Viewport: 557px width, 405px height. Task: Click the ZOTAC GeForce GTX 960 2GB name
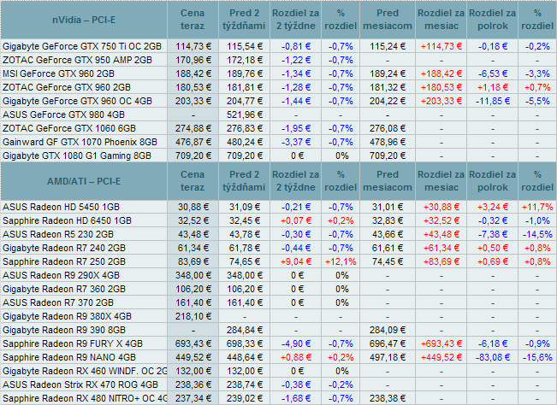tap(67, 87)
